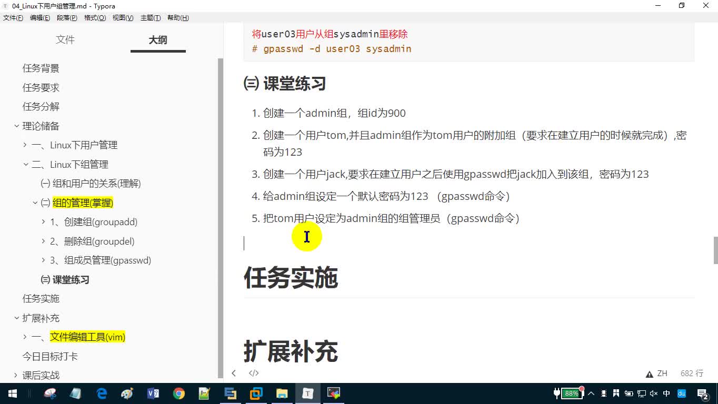Jump to 任务实施 in outline

point(41,299)
